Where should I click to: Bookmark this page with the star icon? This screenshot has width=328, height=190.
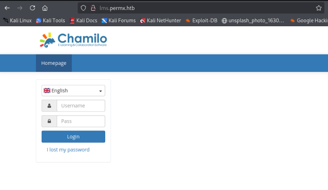[x=319, y=8]
